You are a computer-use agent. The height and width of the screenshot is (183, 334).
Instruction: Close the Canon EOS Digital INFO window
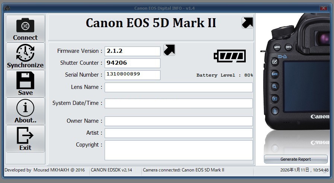[324, 8]
